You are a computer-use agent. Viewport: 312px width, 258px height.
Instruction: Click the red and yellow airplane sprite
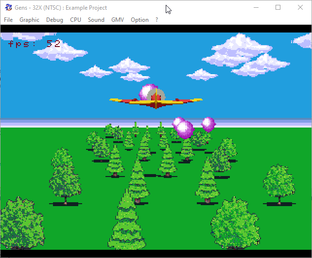pyautogui.click(x=156, y=100)
